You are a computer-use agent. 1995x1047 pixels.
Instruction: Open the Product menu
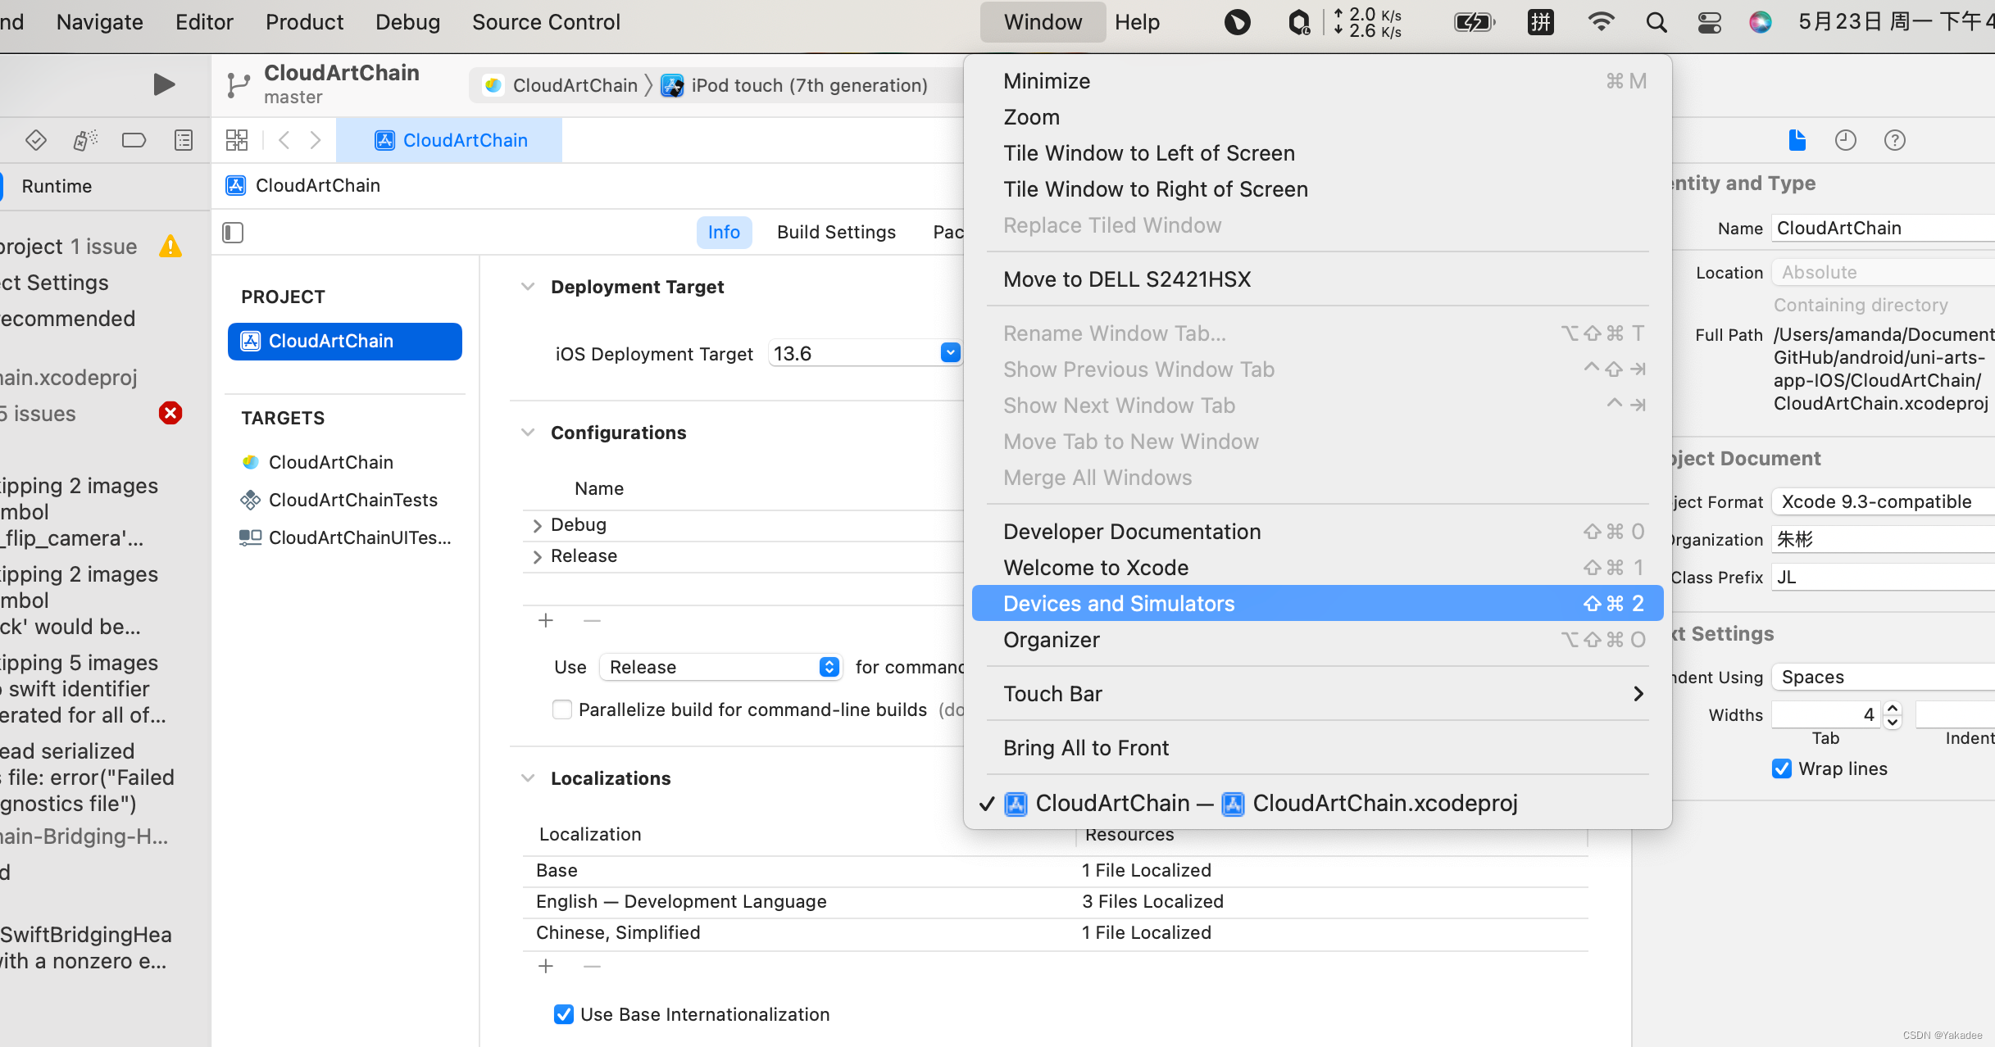[304, 22]
